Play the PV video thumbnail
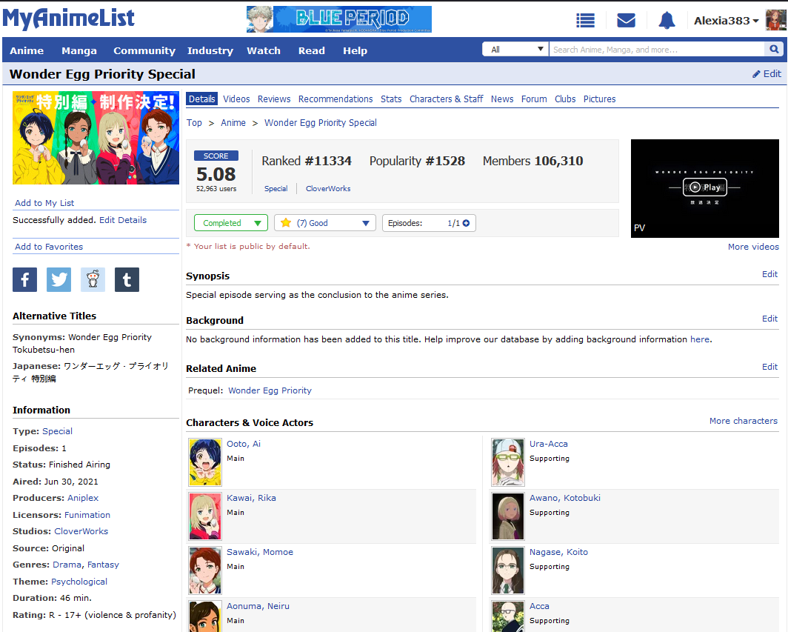 pos(704,187)
